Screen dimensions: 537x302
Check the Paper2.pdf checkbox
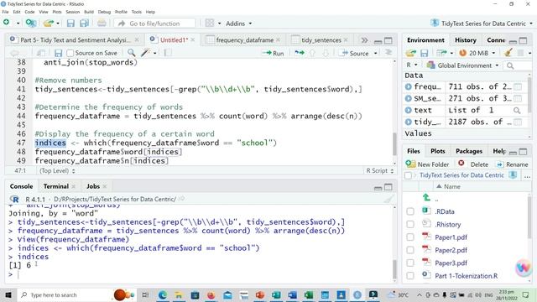(x=410, y=250)
